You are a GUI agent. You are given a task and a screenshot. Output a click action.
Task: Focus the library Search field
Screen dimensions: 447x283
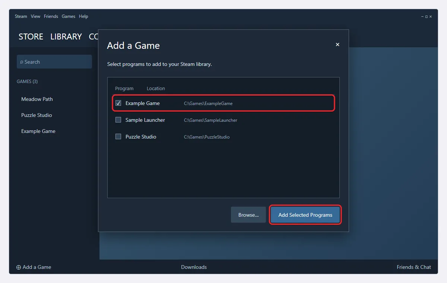coord(54,62)
